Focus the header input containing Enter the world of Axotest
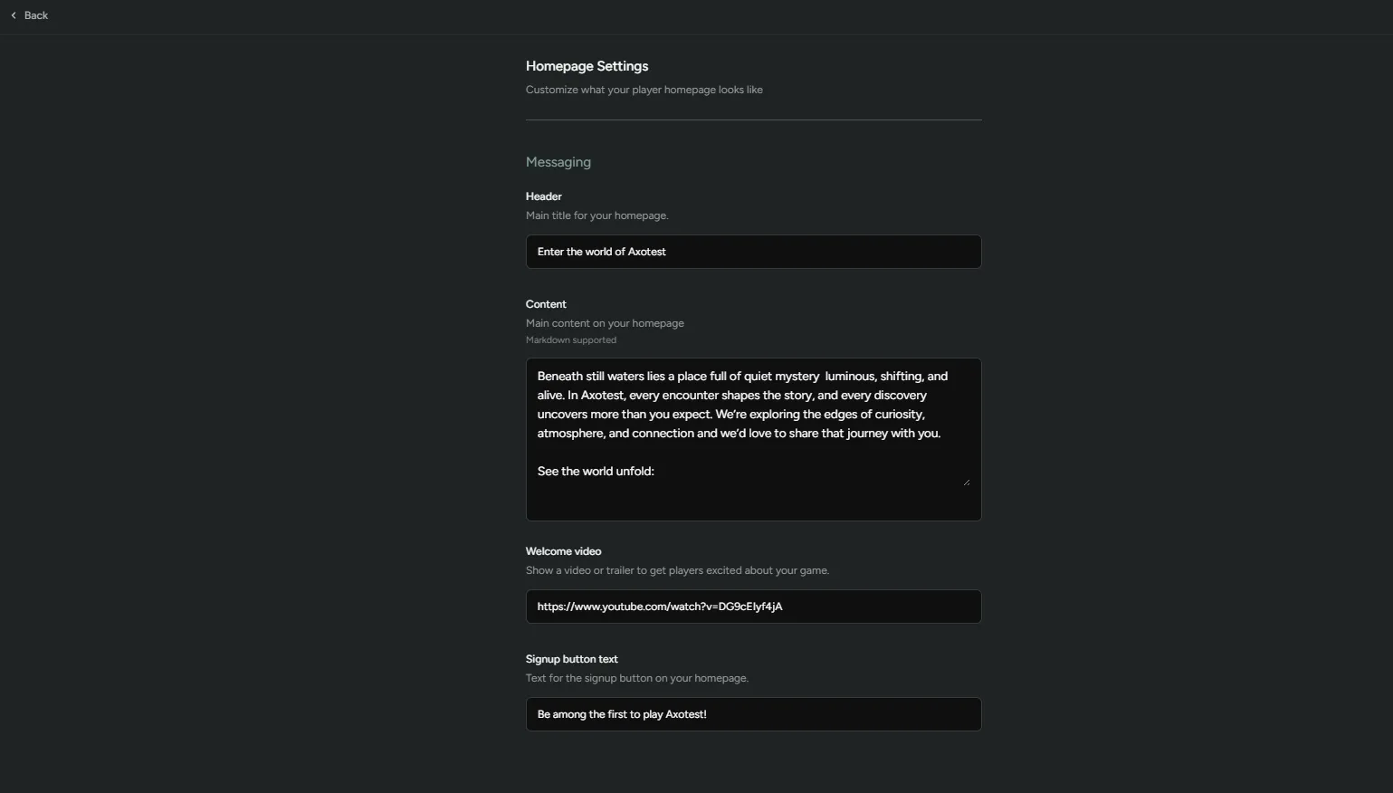This screenshot has width=1393, height=793. point(752,252)
